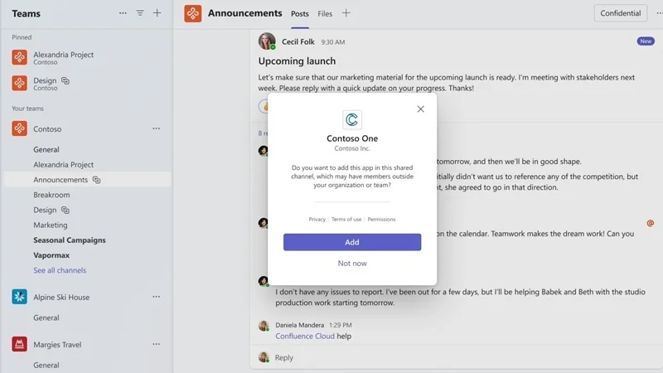Click the plus icon to join or create team
Image resolution: width=663 pixels, height=373 pixels.
157,13
